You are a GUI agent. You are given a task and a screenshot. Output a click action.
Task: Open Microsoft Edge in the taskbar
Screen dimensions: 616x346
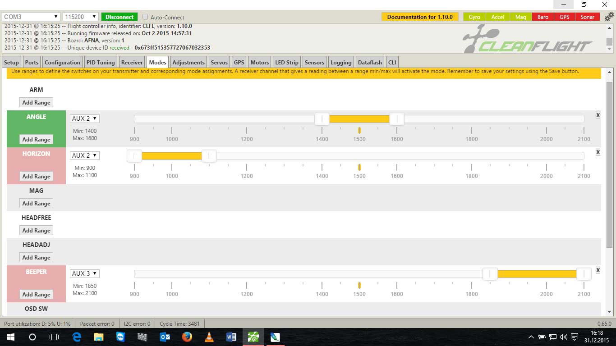[x=77, y=337]
